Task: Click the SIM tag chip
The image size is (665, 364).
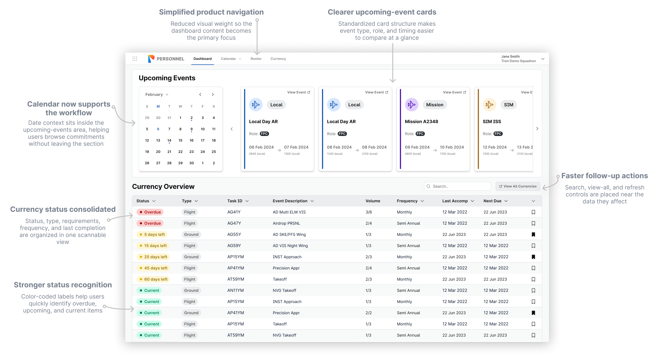Action: coord(509,105)
